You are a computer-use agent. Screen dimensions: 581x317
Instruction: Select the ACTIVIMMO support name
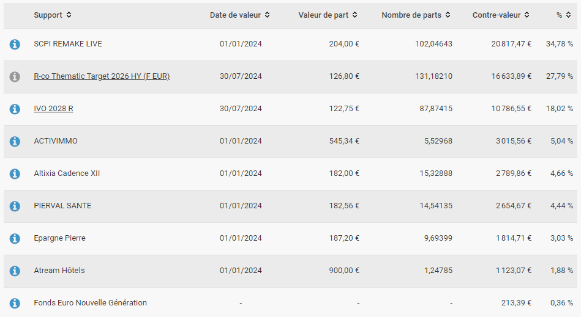(56, 140)
